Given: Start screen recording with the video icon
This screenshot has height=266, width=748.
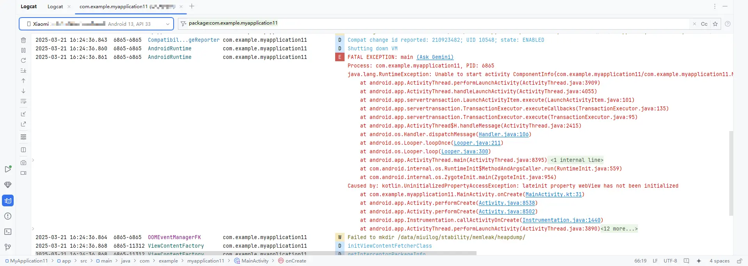Looking at the screenshot, I should pos(23,173).
